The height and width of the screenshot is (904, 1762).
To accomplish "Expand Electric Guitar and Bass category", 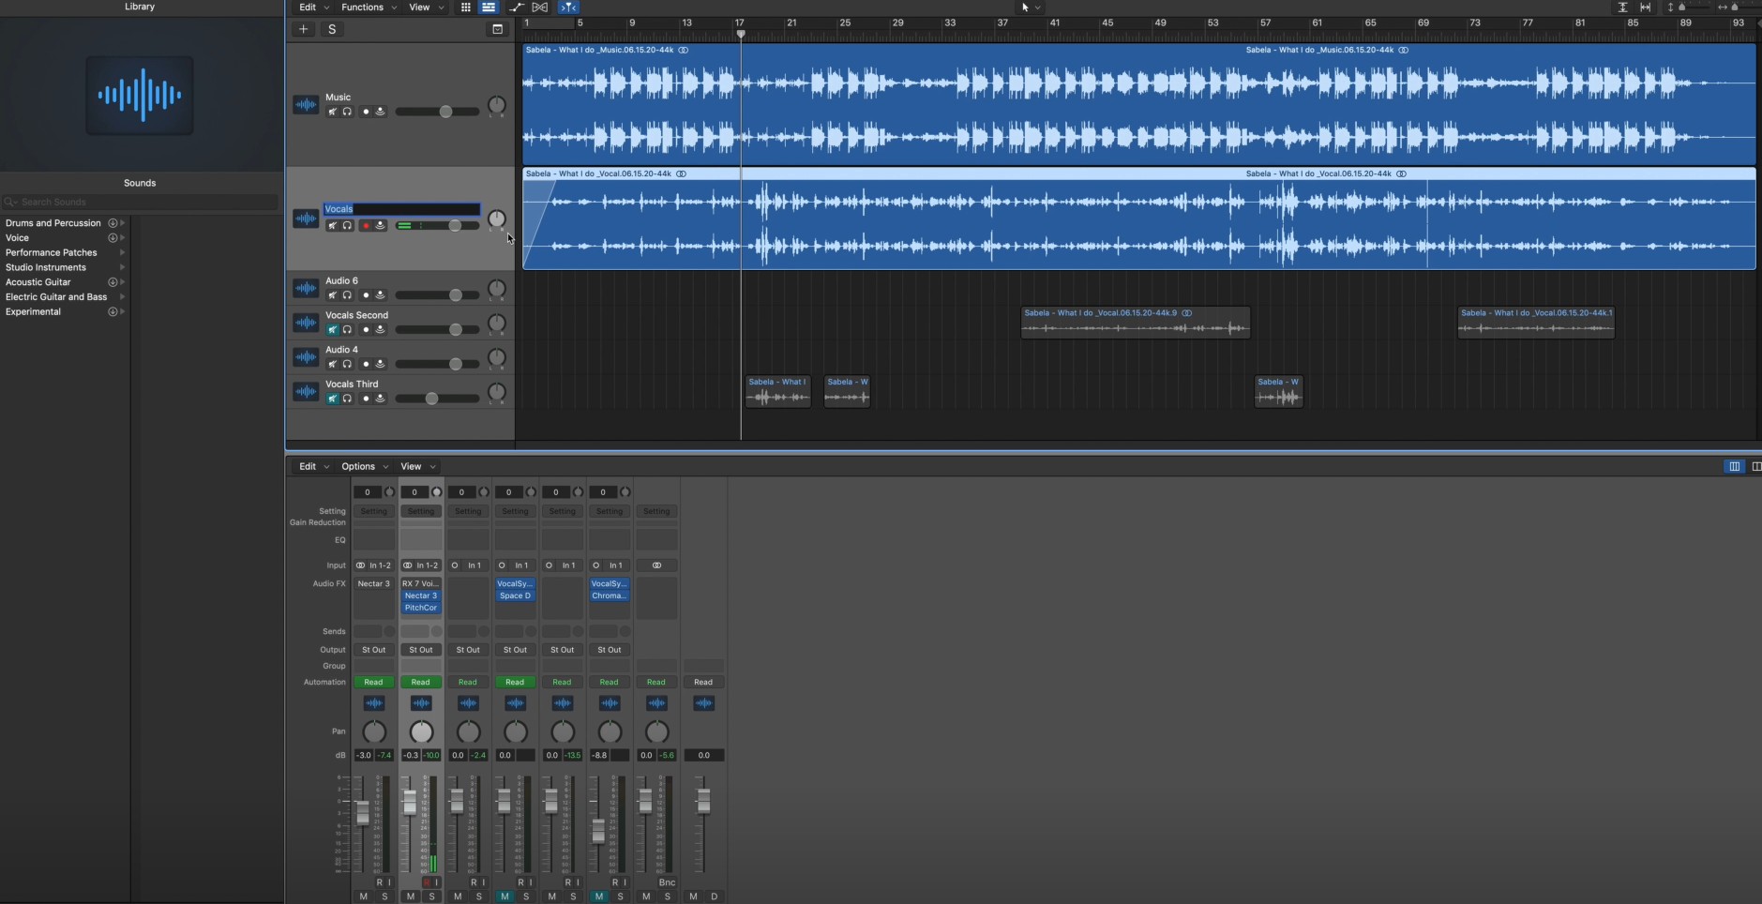I will 123,297.
